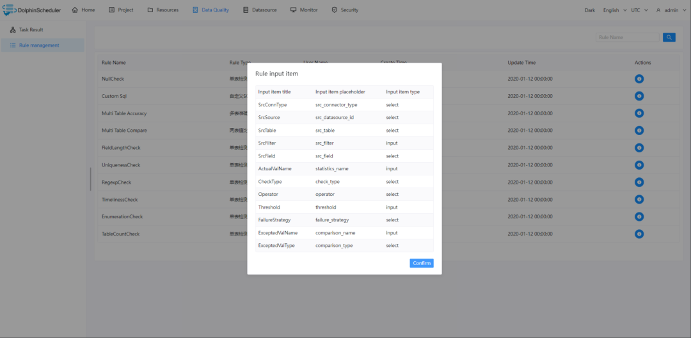Toggle the Dark theme switch

pyautogui.click(x=590, y=10)
